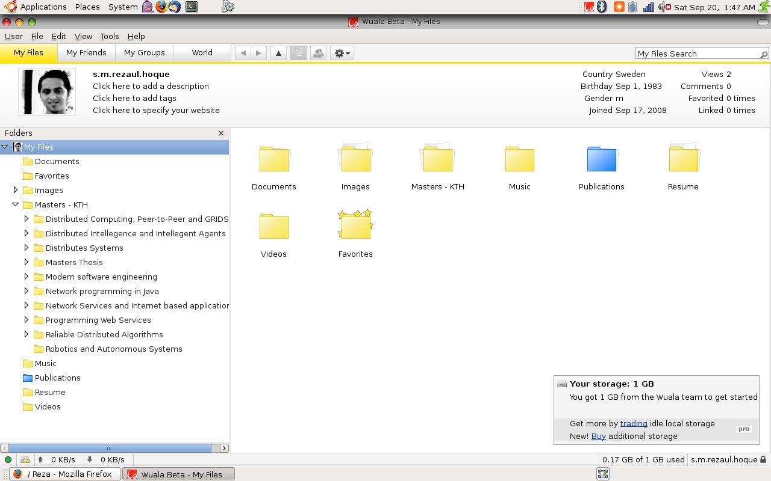Open the Edit menu
The width and height of the screenshot is (771, 481).
[58, 37]
